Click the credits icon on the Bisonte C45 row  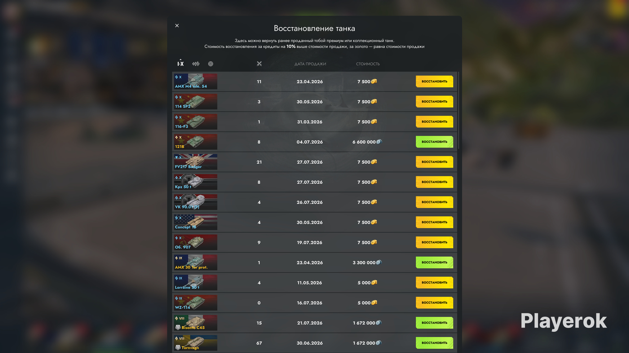(379, 323)
